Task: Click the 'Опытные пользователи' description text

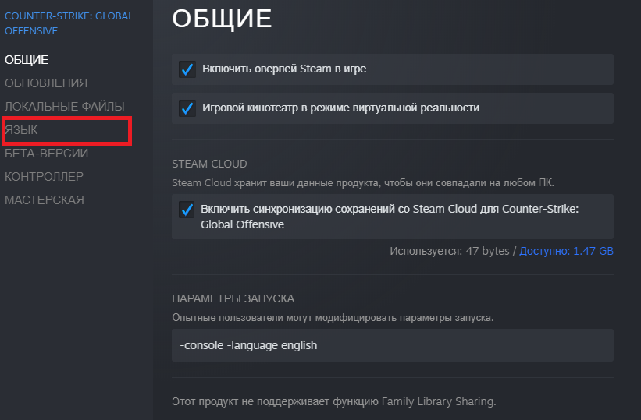Action: pyautogui.click(x=333, y=318)
